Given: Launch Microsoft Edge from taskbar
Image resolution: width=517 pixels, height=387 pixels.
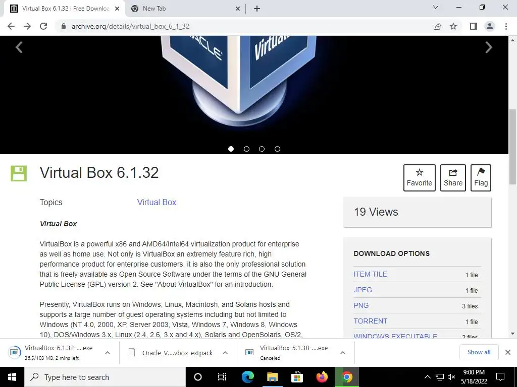Looking at the screenshot, I should pos(247,377).
